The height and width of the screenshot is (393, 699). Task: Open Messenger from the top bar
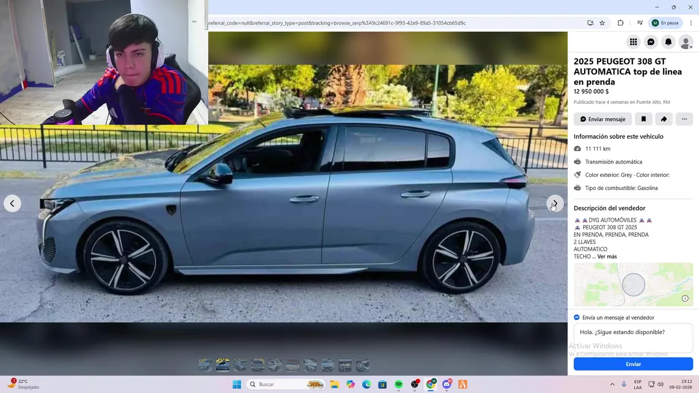651,42
